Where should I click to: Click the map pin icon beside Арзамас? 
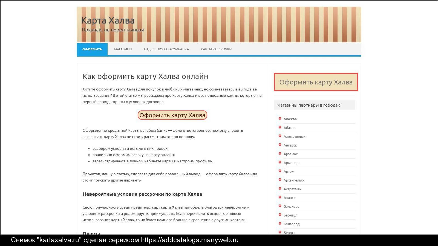(x=280, y=154)
